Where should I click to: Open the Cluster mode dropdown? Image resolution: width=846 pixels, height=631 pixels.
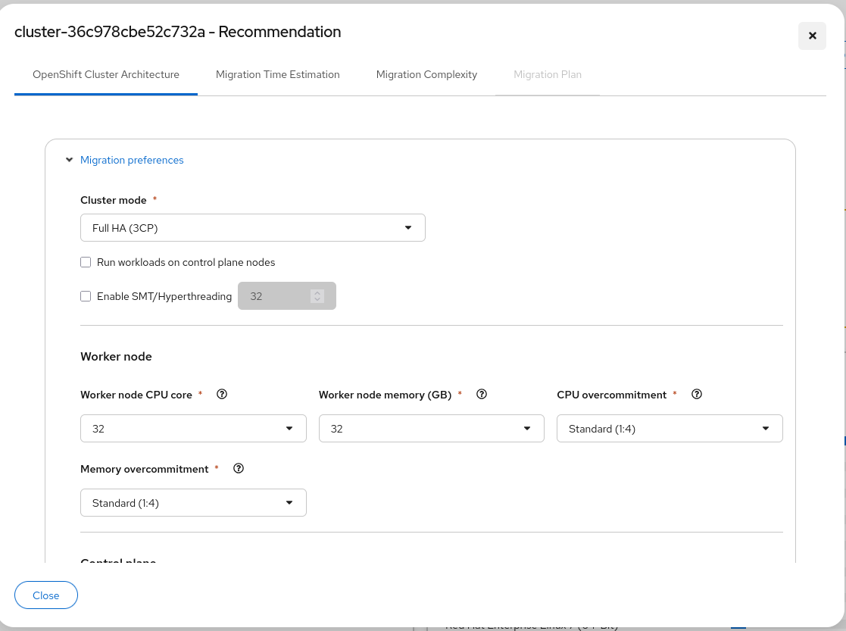[252, 228]
